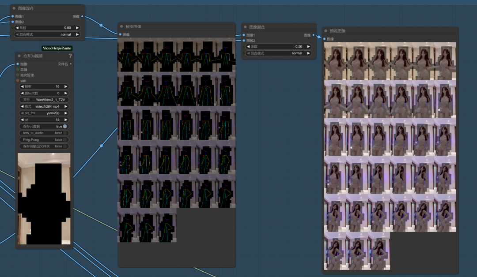Select next pix_fmt option via right arrow
This screenshot has width=477, height=277.
point(66,113)
